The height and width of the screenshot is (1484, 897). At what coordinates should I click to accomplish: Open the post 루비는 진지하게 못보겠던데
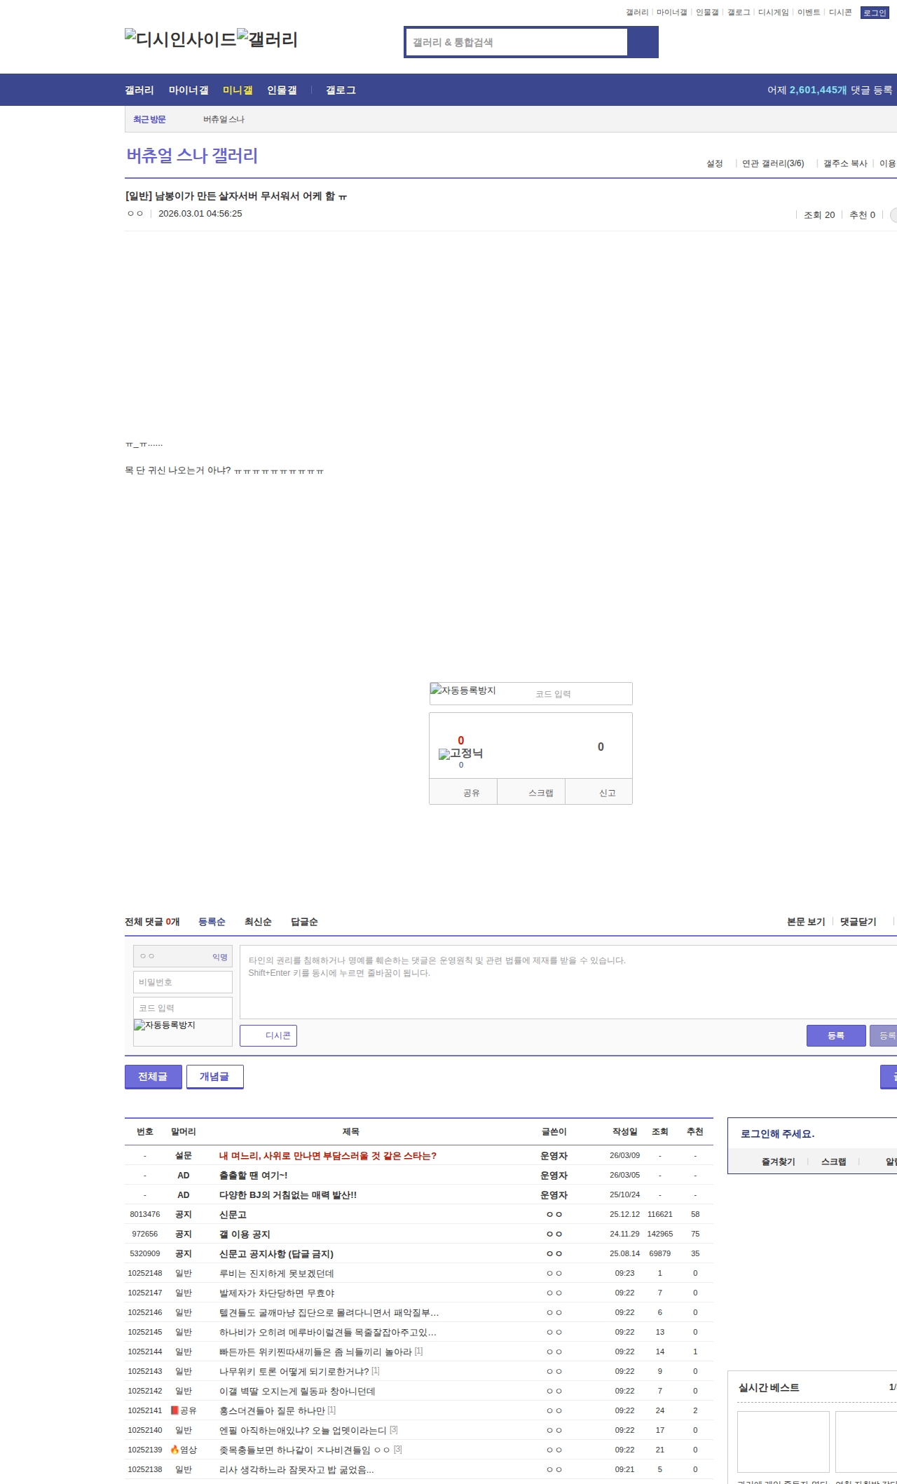click(x=276, y=1274)
